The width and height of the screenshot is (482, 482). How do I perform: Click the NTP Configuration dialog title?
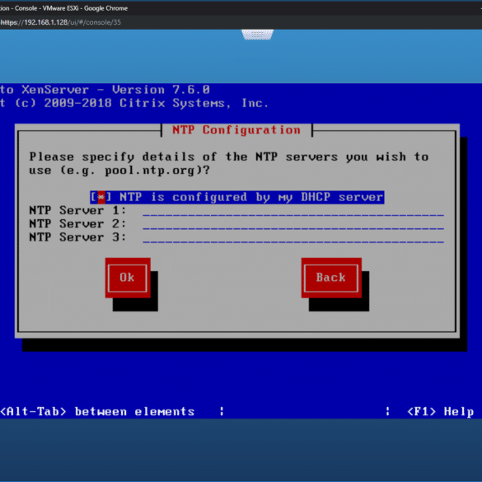point(236,130)
